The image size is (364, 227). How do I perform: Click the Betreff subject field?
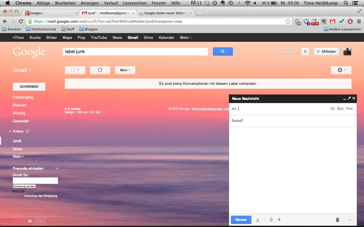pos(293,121)
